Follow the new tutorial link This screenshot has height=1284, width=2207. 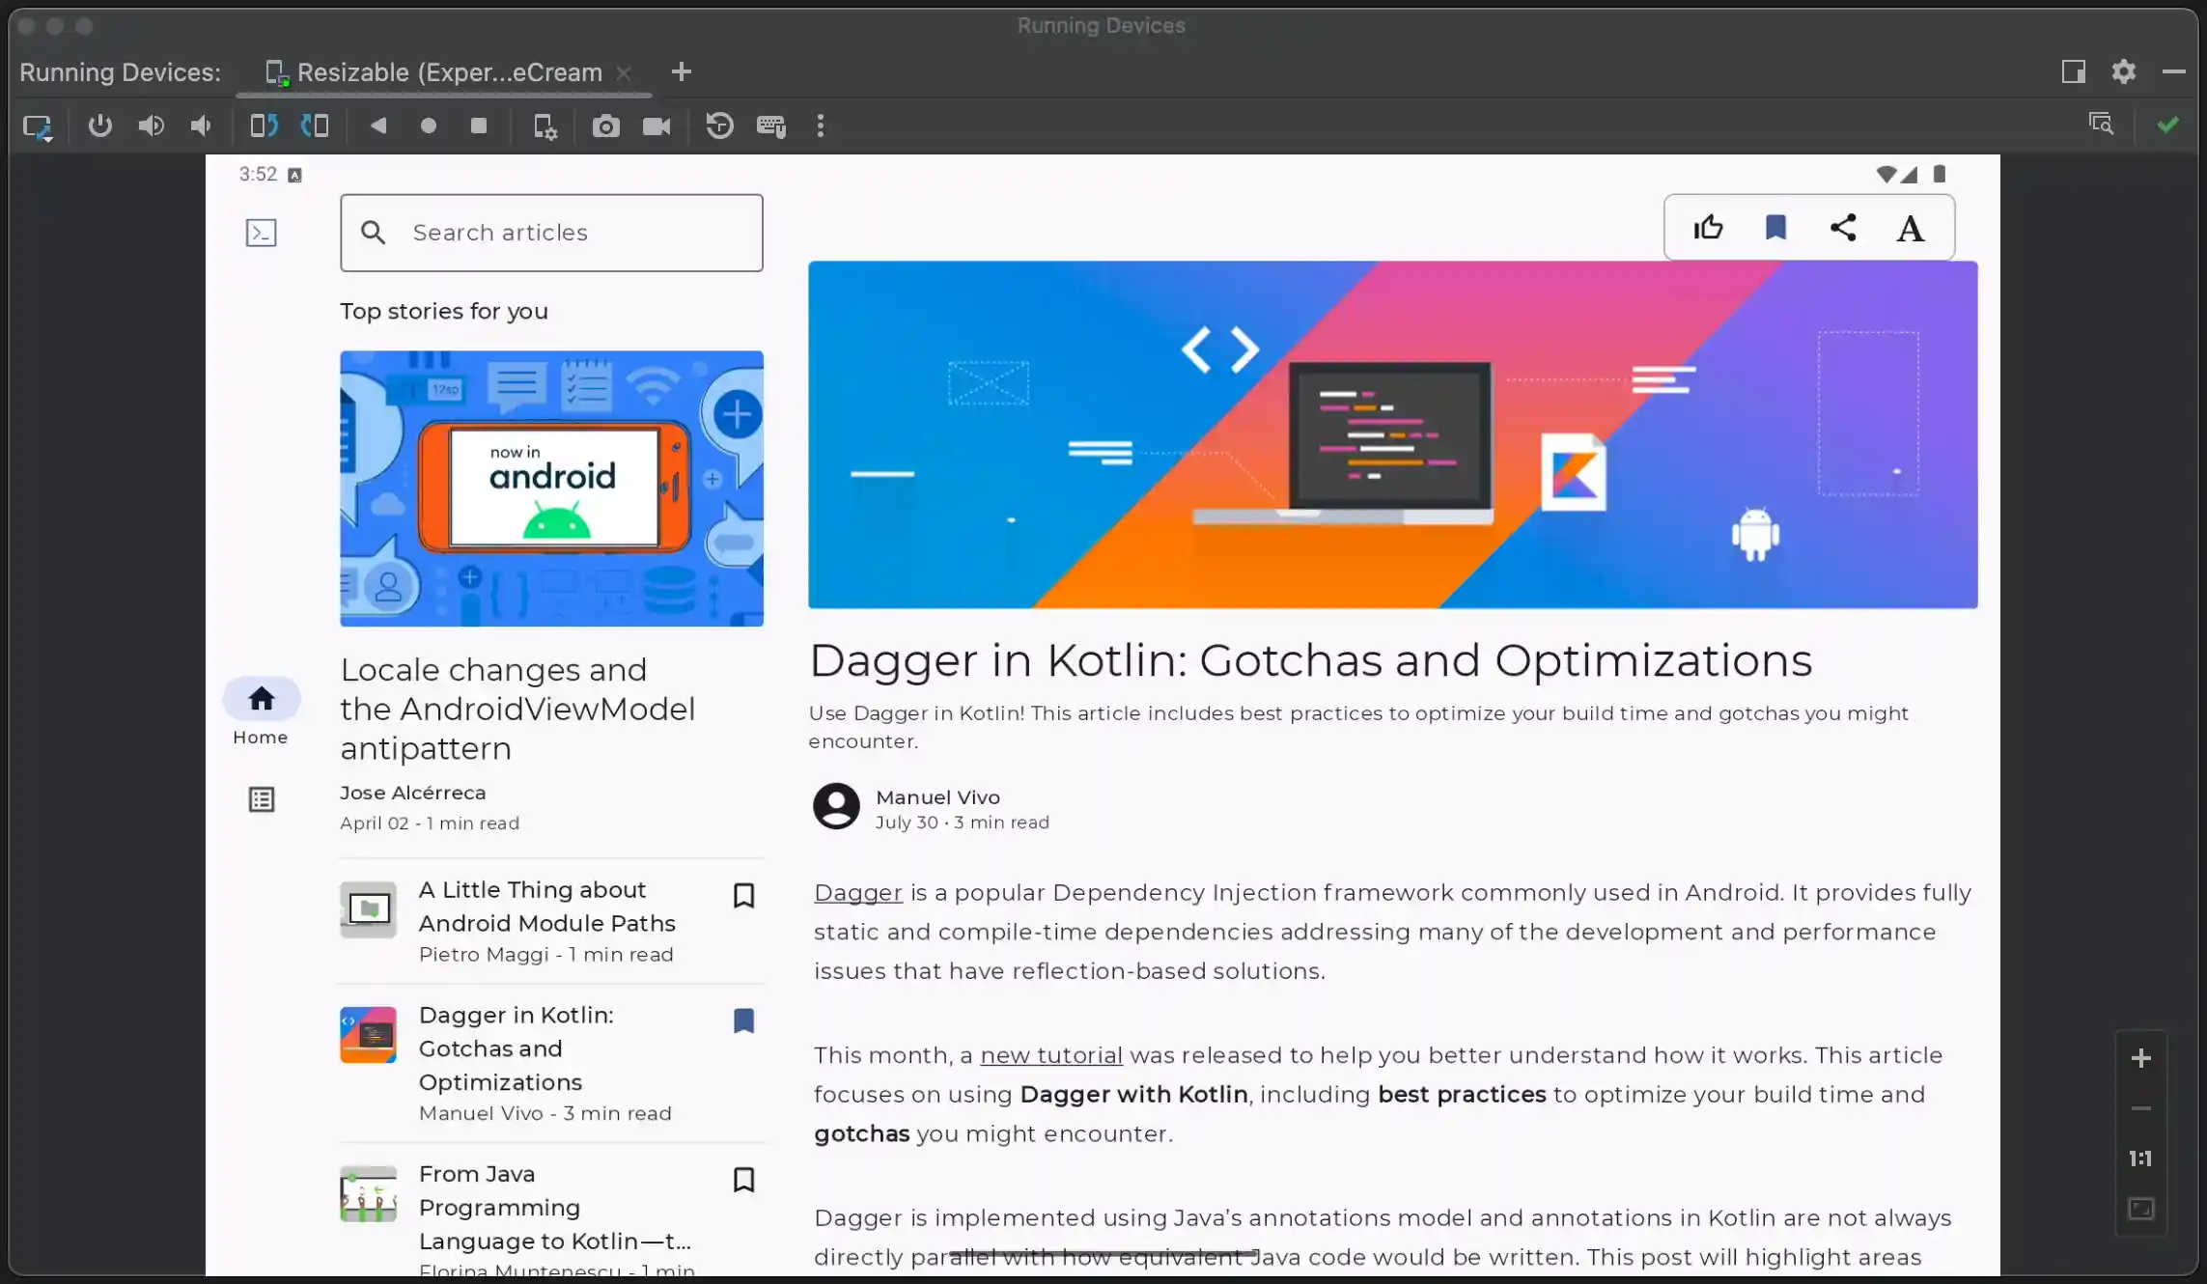(x=1050, y=1055)
